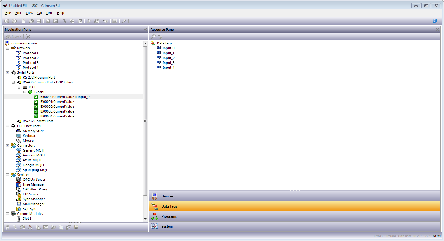
Task: Click the Undo toolbar icon
Action: pyautogui.click(x=48, y=21)
